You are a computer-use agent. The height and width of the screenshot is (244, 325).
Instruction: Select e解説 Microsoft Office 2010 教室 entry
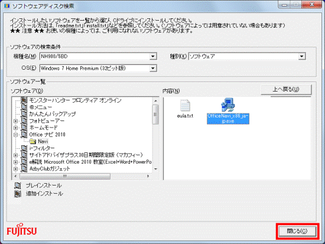[90, 162]
